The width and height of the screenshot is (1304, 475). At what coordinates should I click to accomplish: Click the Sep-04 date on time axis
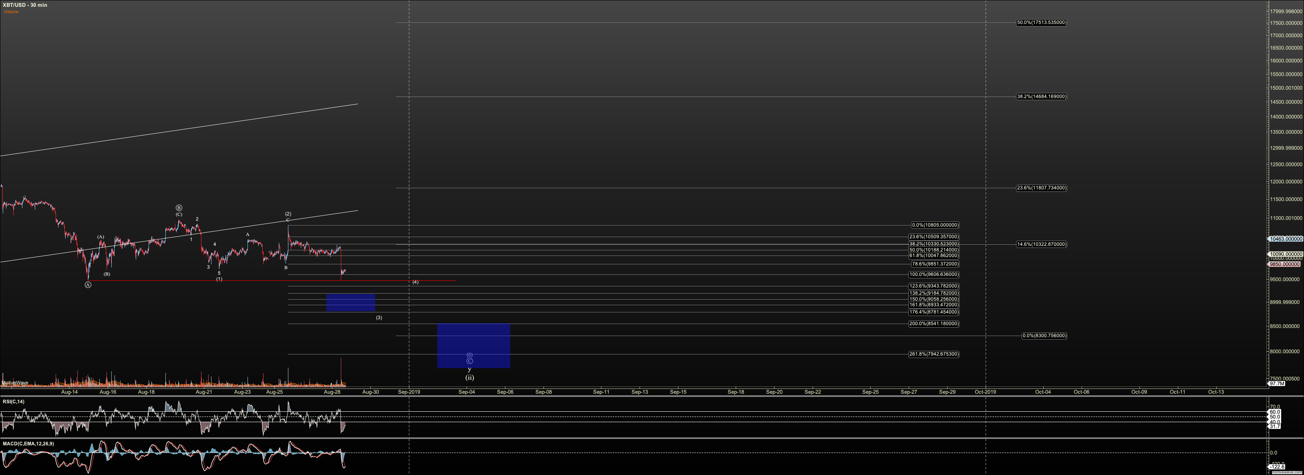coord(467,392)
